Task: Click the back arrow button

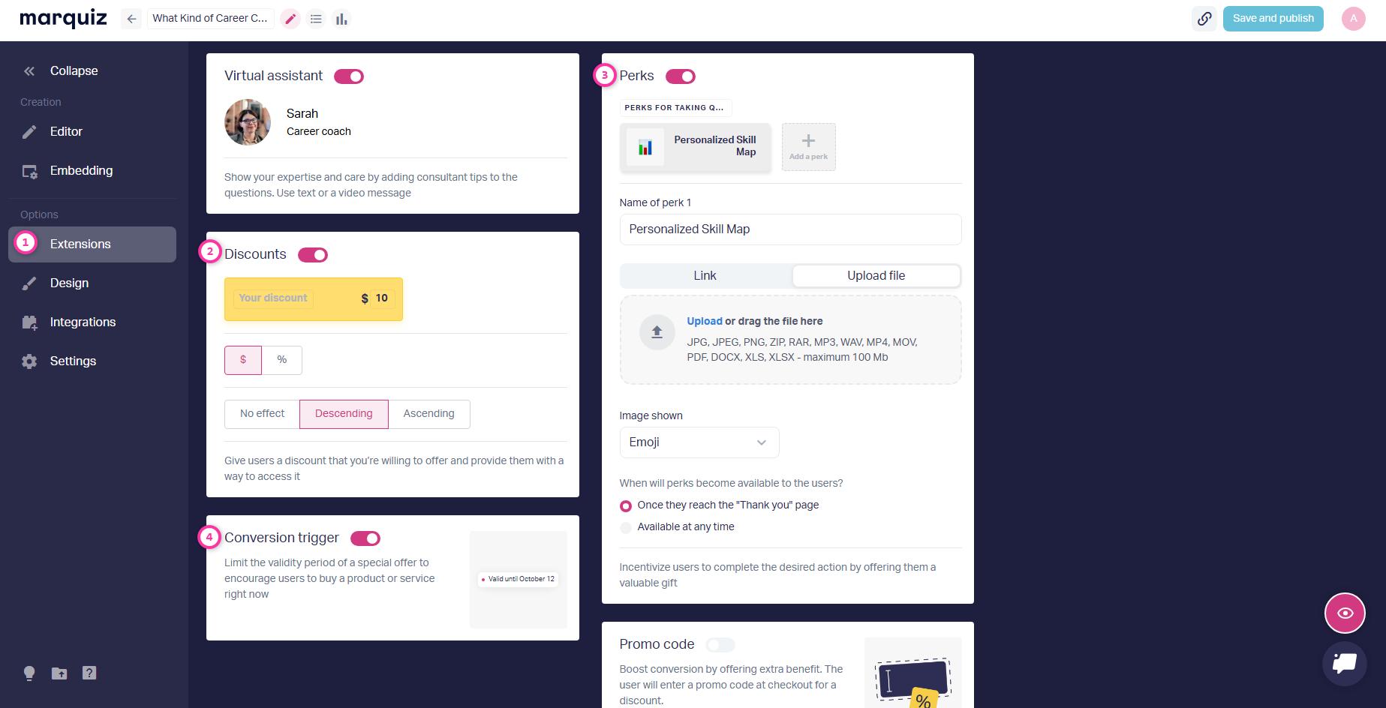Action: coord(131,19)
